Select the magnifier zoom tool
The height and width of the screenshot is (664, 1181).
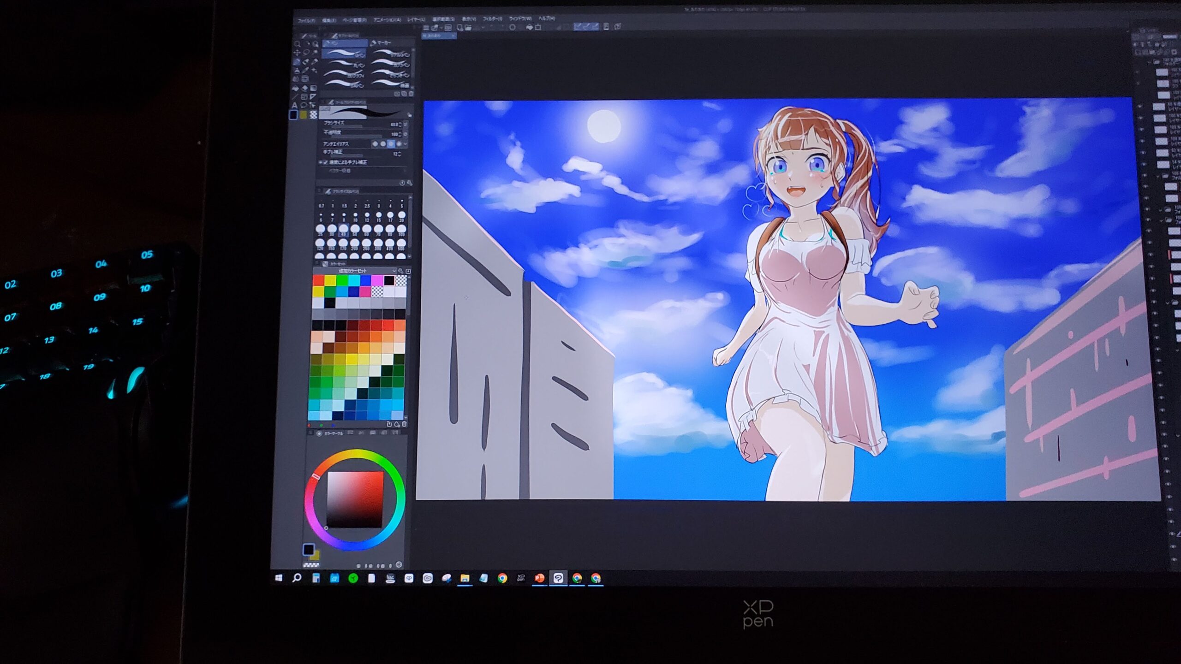point(297,44)
